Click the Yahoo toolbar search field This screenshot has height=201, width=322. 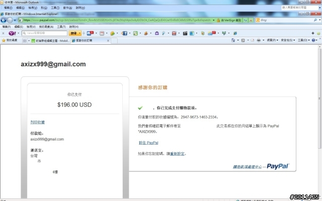click(45, 33)
